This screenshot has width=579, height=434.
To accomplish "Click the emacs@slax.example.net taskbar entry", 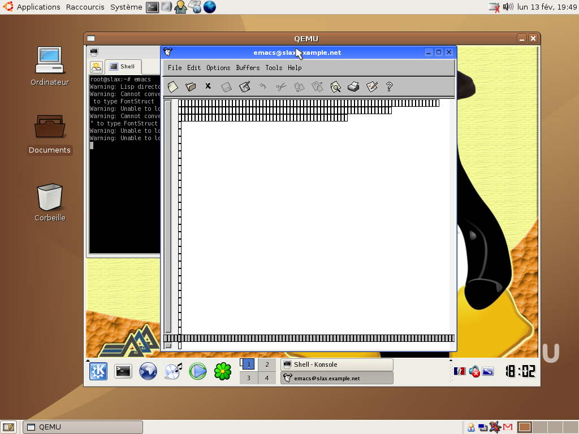I will [337, 378].
